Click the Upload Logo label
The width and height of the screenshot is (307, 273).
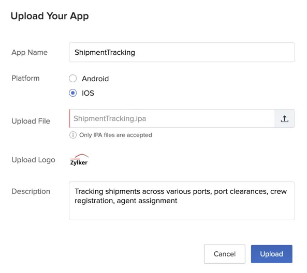33,160
